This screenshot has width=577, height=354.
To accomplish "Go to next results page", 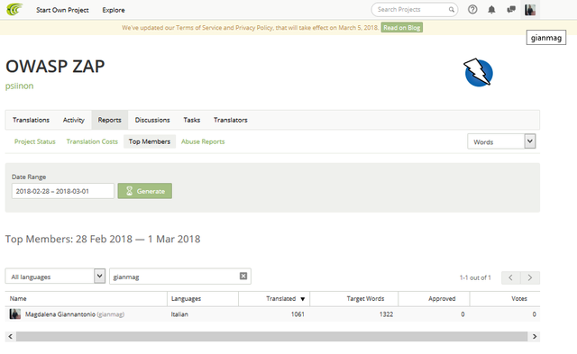I will 530,277.
